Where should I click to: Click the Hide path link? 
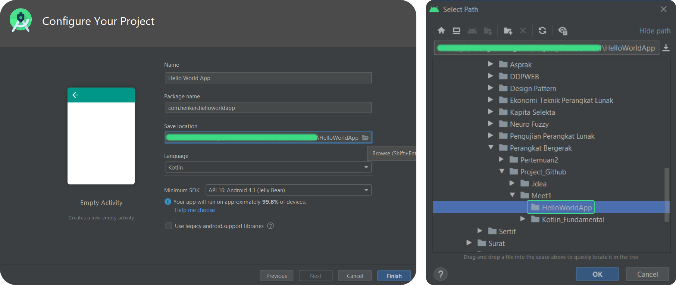(655, 31)
